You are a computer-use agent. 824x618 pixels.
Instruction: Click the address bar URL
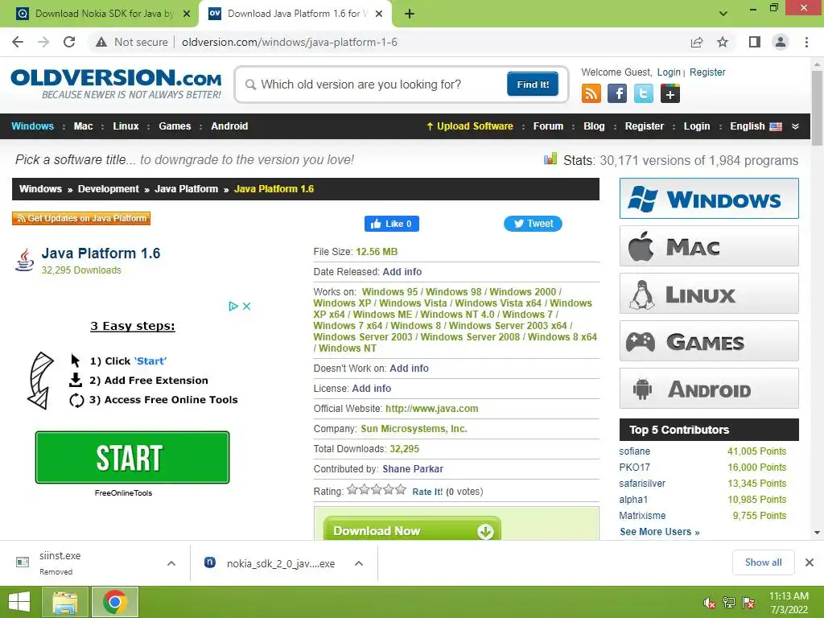click(290, 42)
